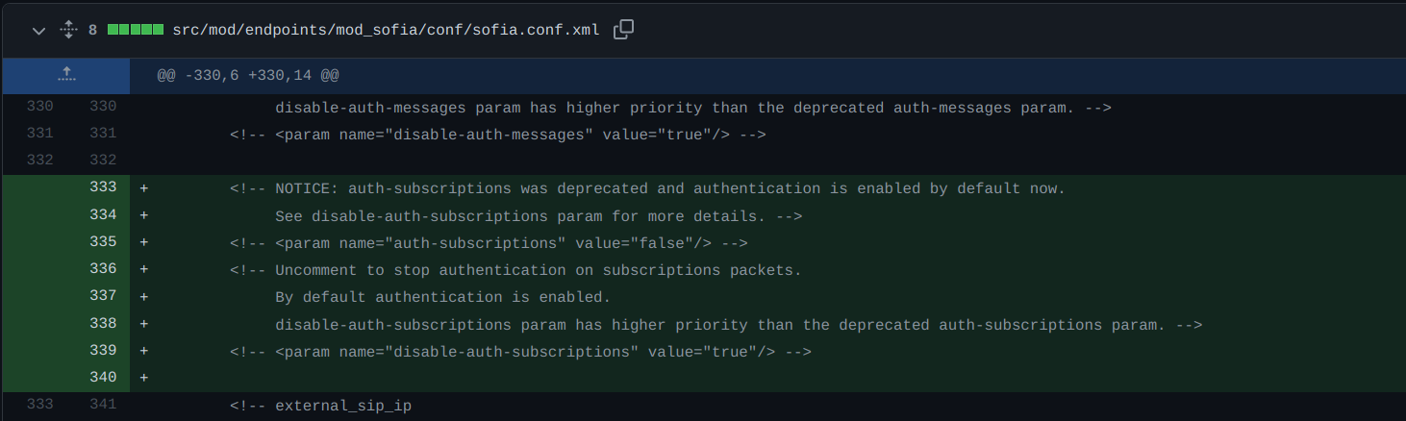
Task: Select line number 339 in the diff
Action: pyautogui.click(x=103, y=351)
